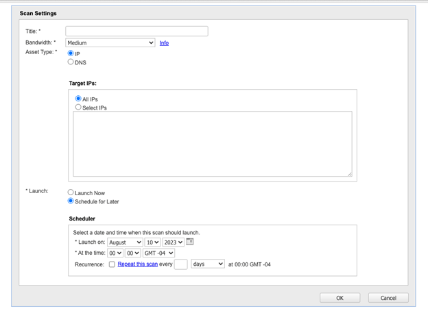The width and height of the screenshot is (428, 313).
Task: Enable the Repeat this scan checkbox
Action: [112, 264]
